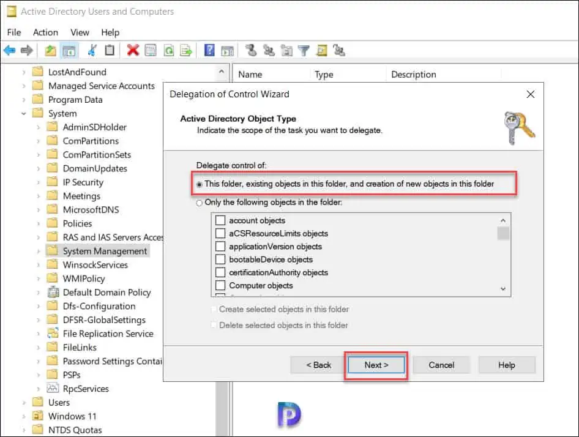Select 'This folder, existing objects' radio option
Image resolution: width=579 pixels, height=437 pixels.
[x=200, y=184]
